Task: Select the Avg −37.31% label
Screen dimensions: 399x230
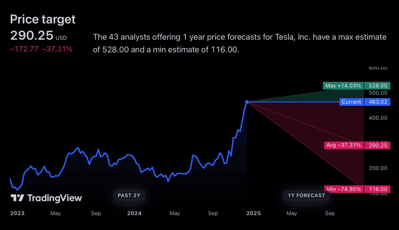Action: [344, 145]
